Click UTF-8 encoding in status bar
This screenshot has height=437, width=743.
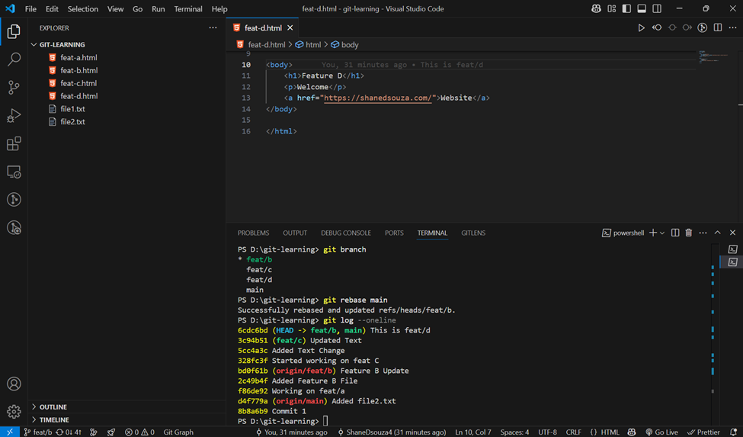tap(547, 432)
